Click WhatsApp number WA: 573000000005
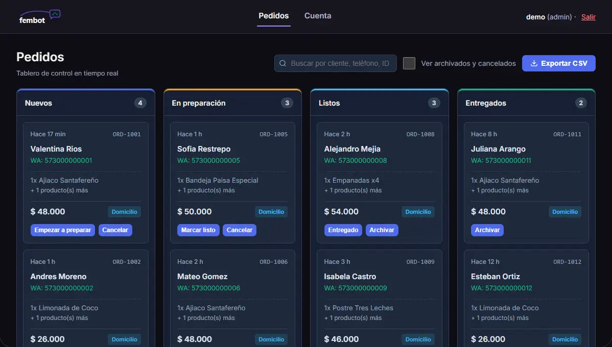Image resolution: width=612 pixels, height=347 pixels. pos(208,160)
